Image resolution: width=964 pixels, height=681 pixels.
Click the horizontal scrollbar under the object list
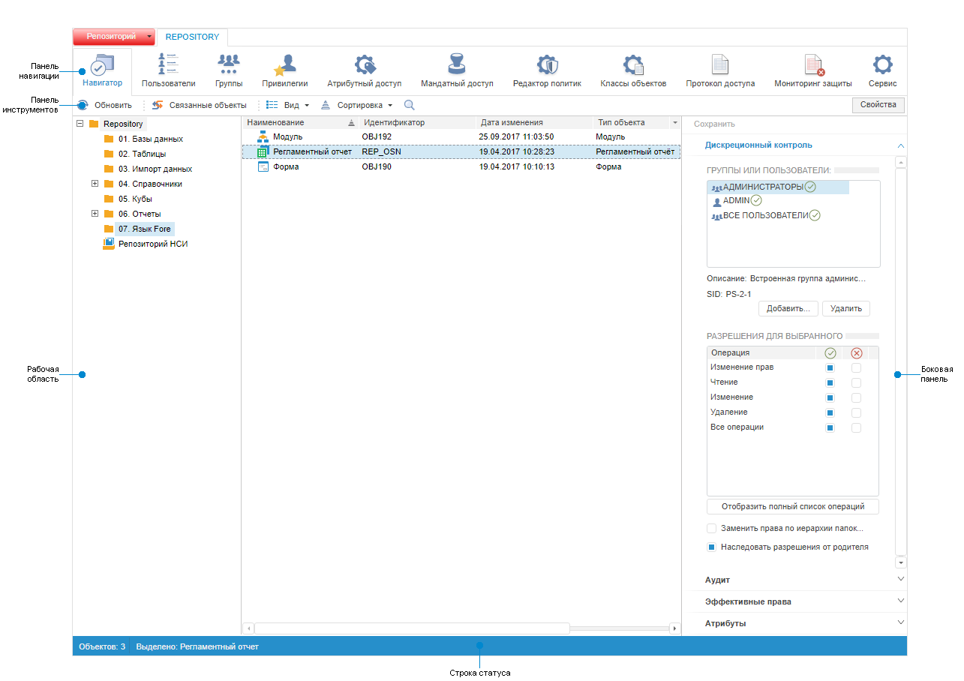[413, 628]
